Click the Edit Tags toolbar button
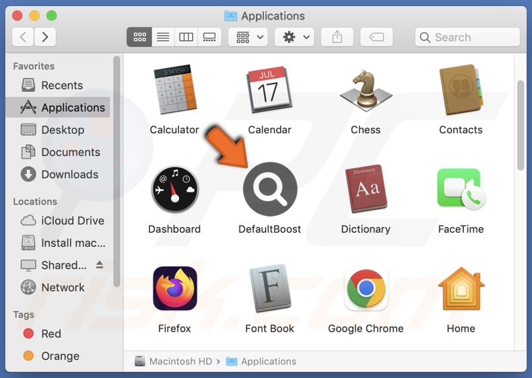Image resolution: width=532 pixels, height=378 pixels. (376, 37)
